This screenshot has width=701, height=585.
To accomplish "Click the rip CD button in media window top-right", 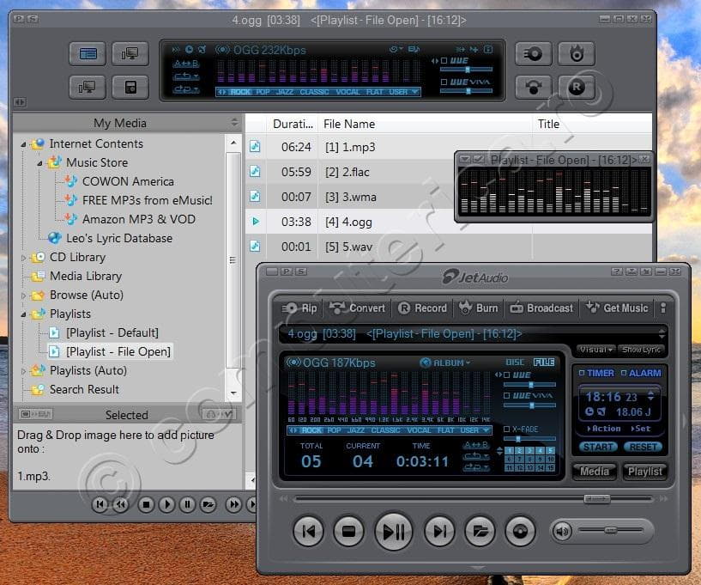I will pyautogui.click(x=533, y=54).
